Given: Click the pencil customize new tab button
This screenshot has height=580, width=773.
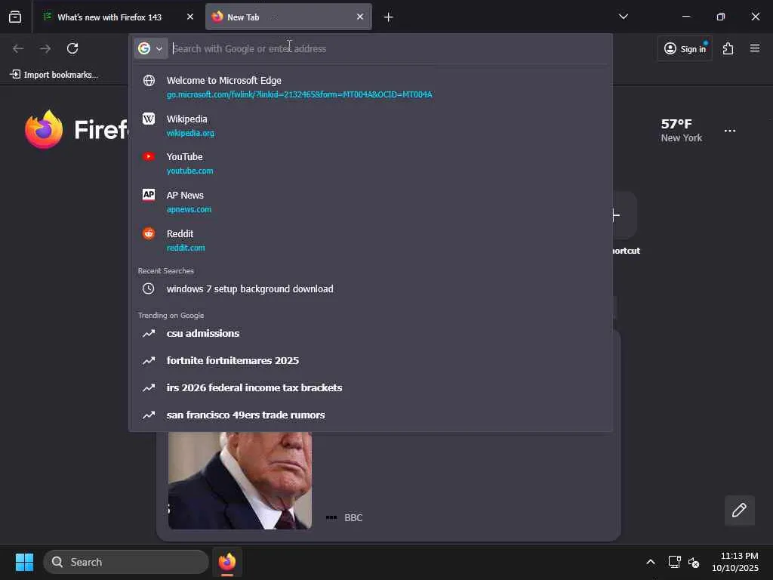Looking at the screenshot, I should 739,510.
